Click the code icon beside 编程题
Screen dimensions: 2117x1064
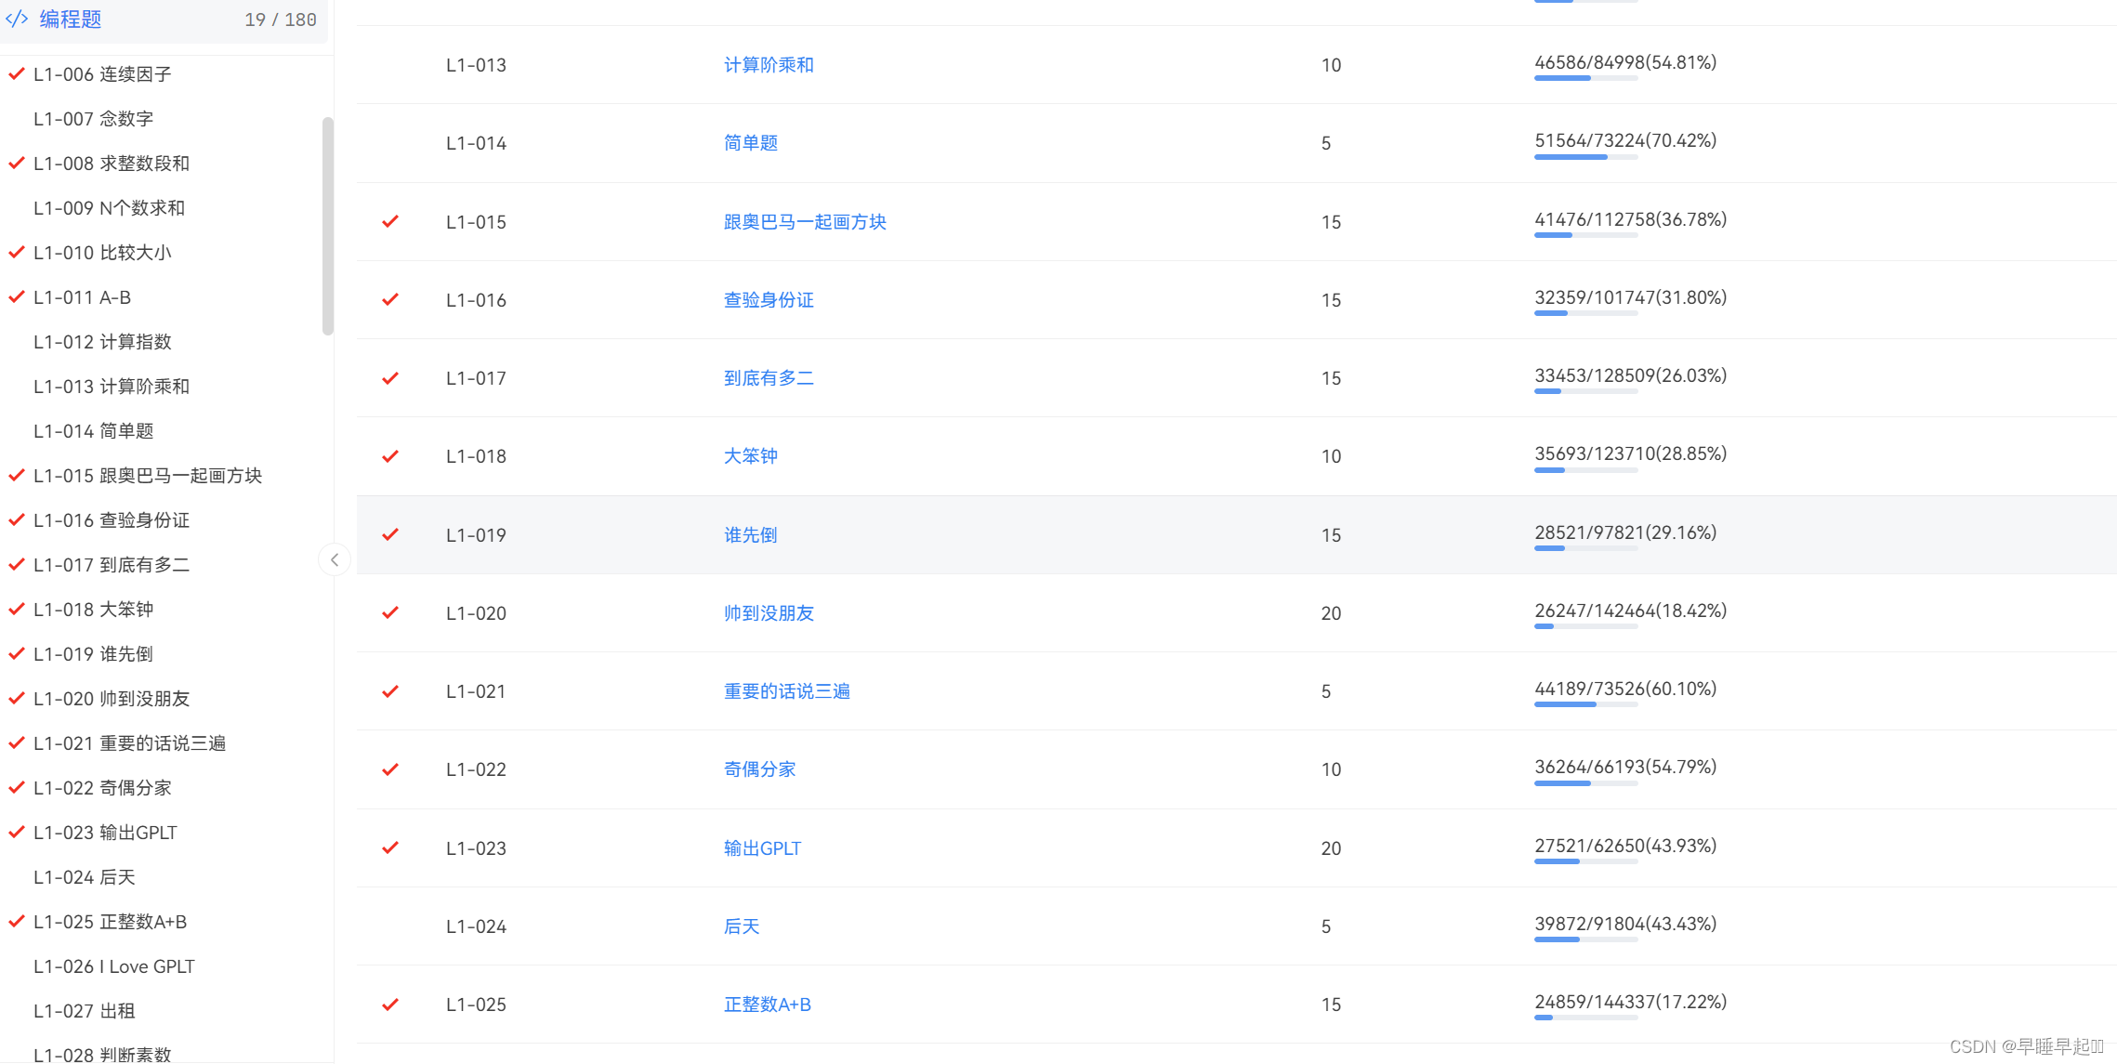click(17, 19)
